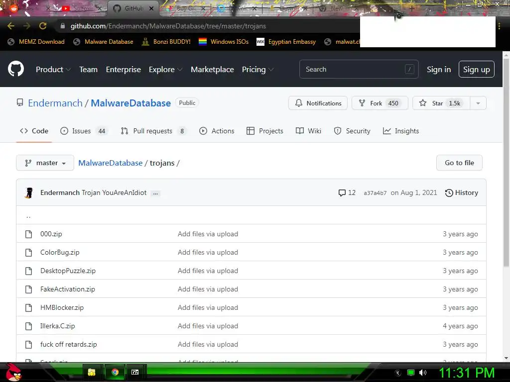Open 000.zip file
Viewport: 510px width, 382px height.
51,234
